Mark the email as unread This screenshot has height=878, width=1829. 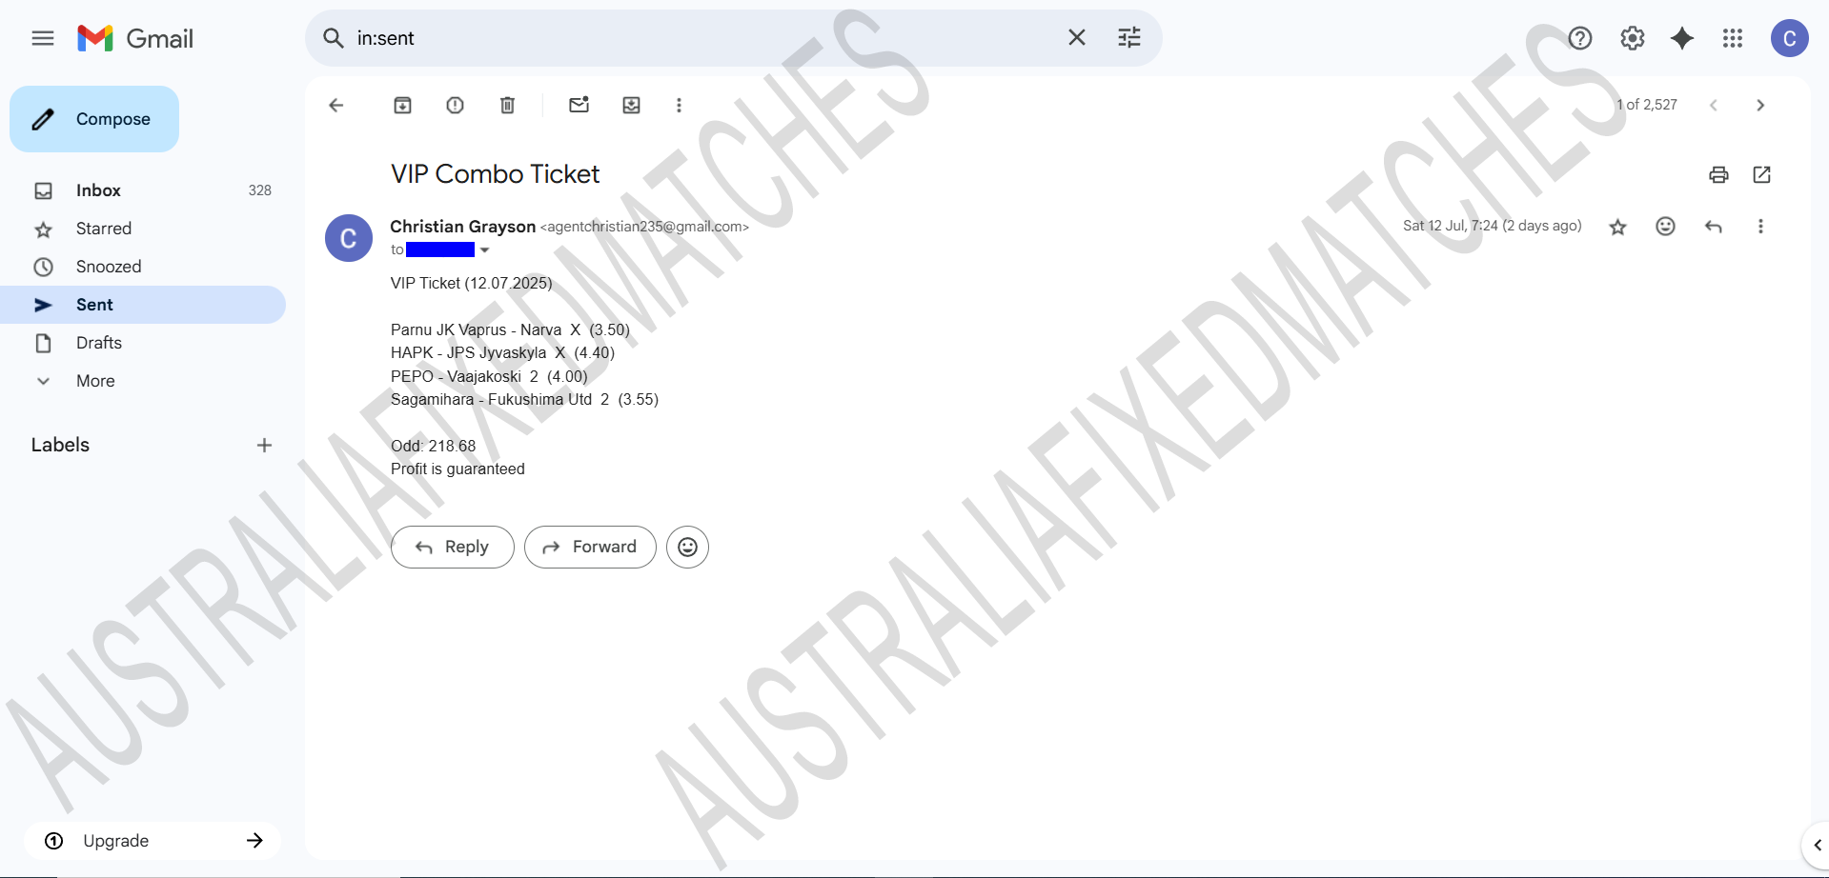pos(579,105)
